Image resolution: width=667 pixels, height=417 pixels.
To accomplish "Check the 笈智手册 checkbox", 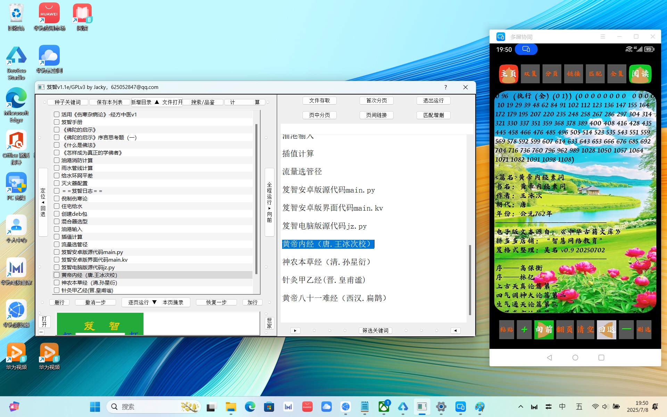I will point(57,122).
